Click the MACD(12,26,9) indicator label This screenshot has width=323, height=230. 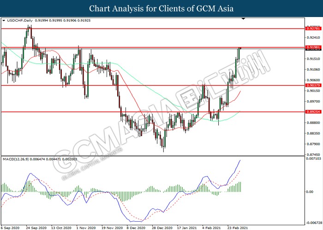point(16,159)
